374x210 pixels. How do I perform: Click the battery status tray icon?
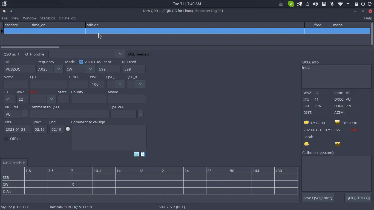coord(324,4)
